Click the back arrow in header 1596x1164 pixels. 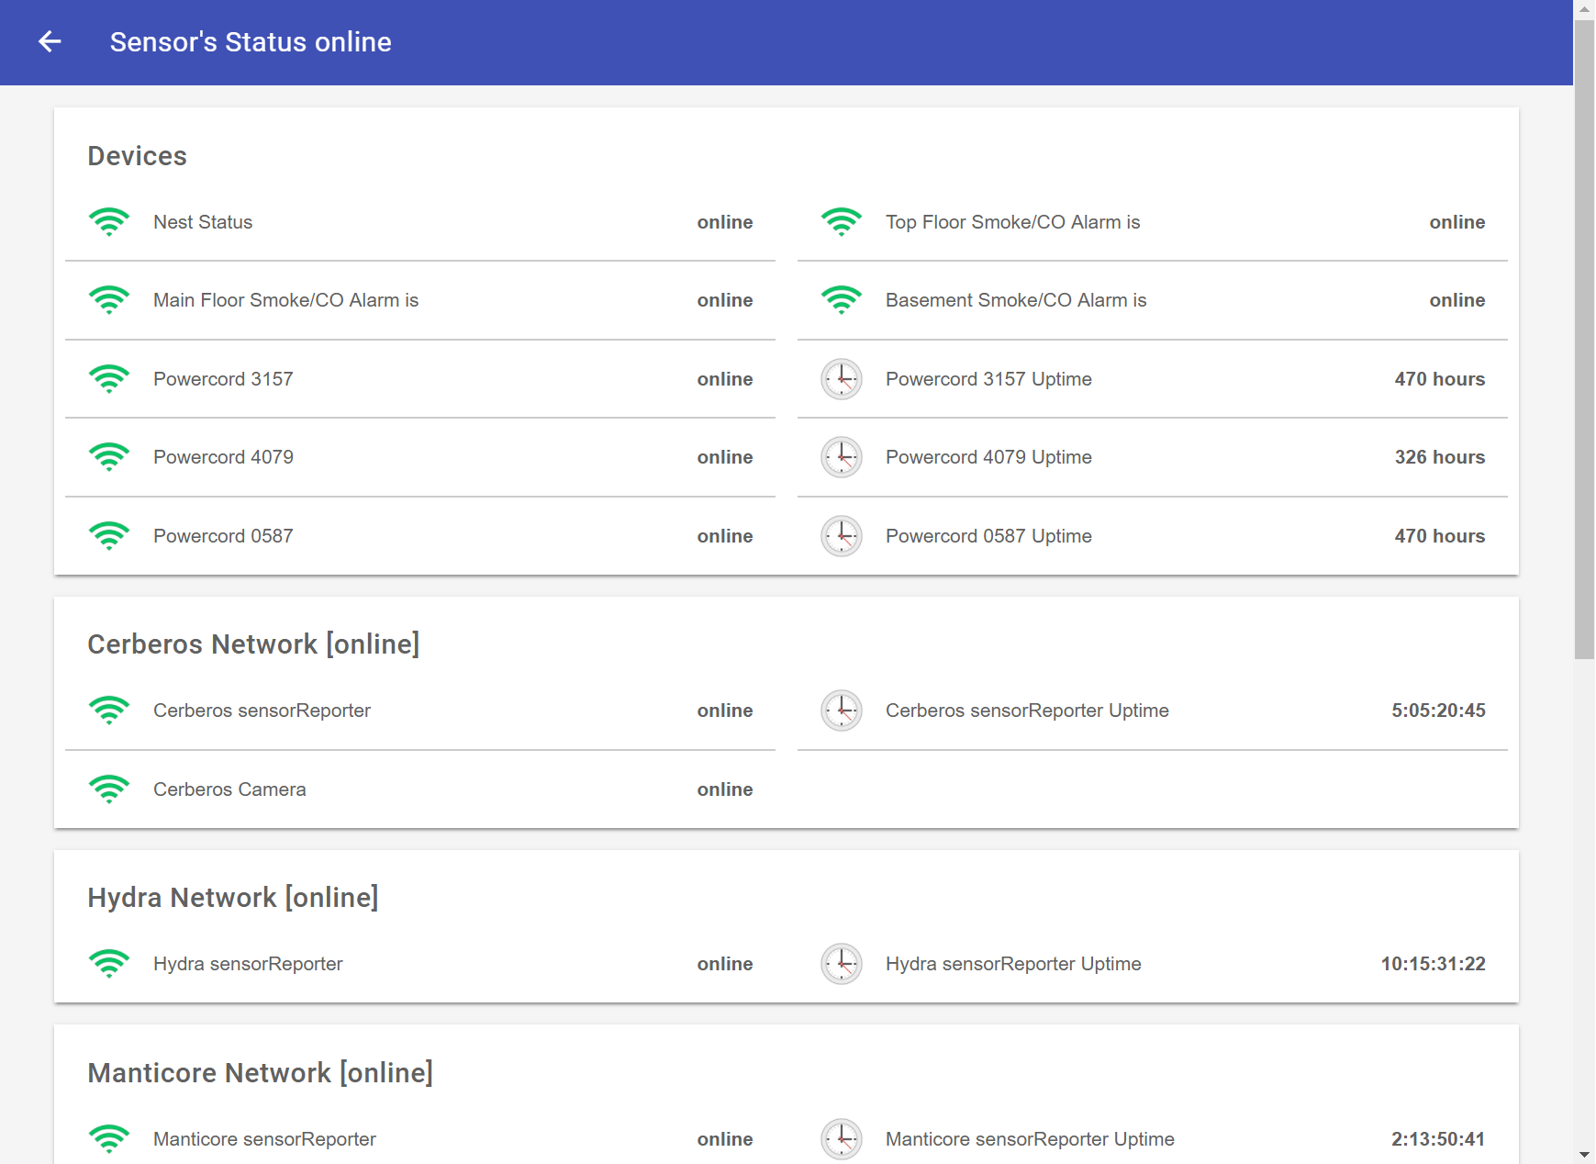tap(50, 41)
